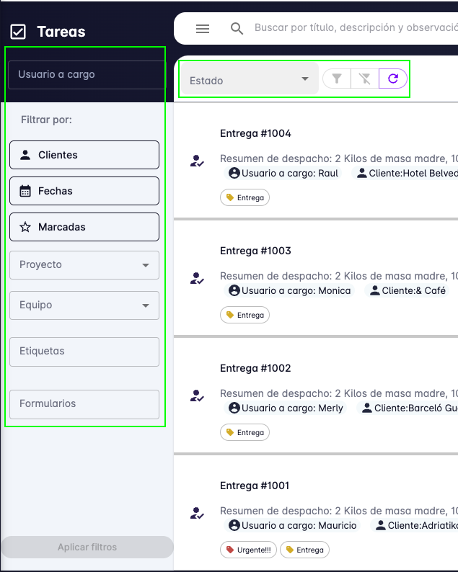Viewport: 458px width, 572px height.
Task: Click the assigned-user icon beside Entrega #1002
Action: pos(197,396)
